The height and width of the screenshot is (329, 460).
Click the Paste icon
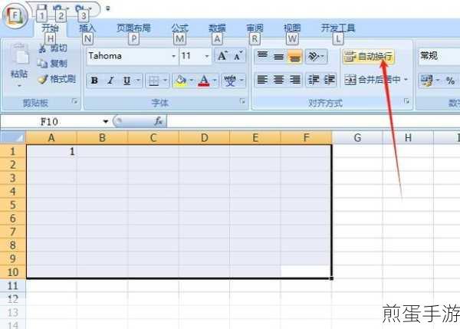pyautogui.click(x=19, y=55)
